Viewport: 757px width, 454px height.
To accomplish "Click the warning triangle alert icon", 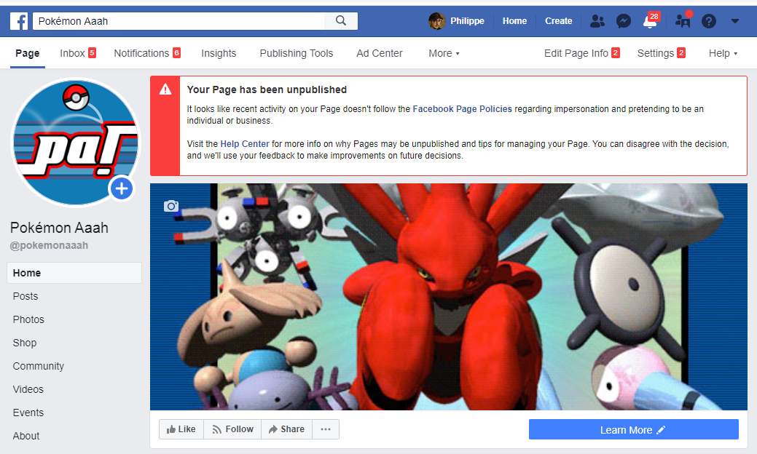I will (x=165, y=89).
